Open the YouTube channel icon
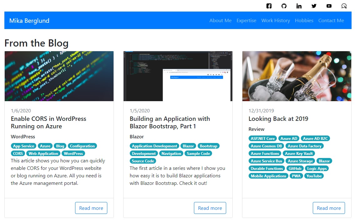The width and height of the screenshot is (355, 222). pyautogui.click(x=329, y=6)
